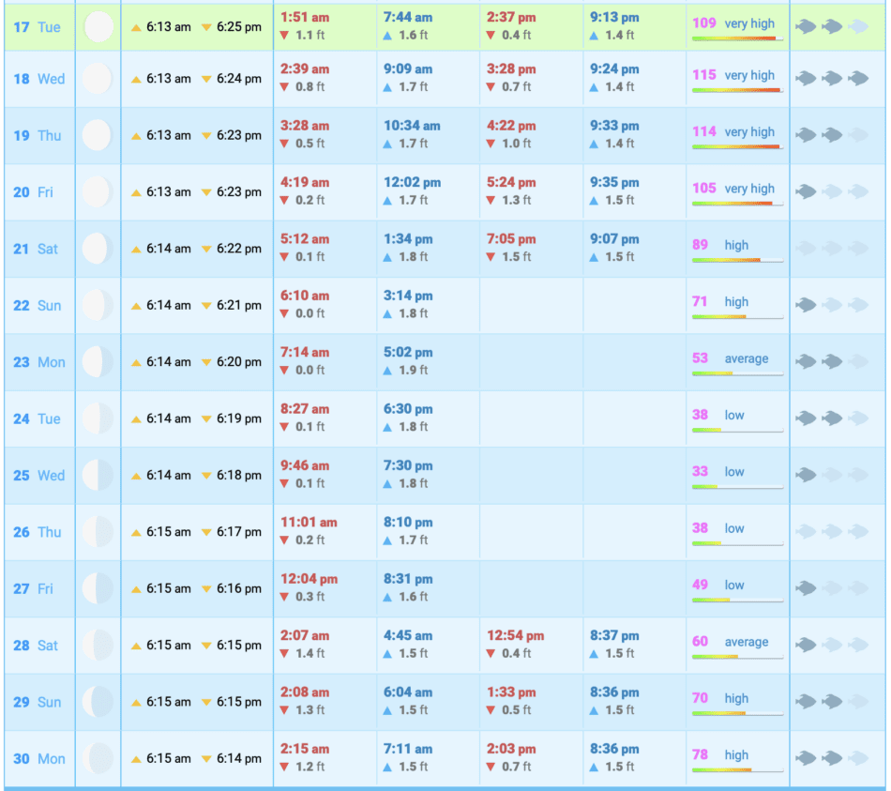Open the 20 Fri date row
This screenshot has height=791, width=891.
point(35,192)
